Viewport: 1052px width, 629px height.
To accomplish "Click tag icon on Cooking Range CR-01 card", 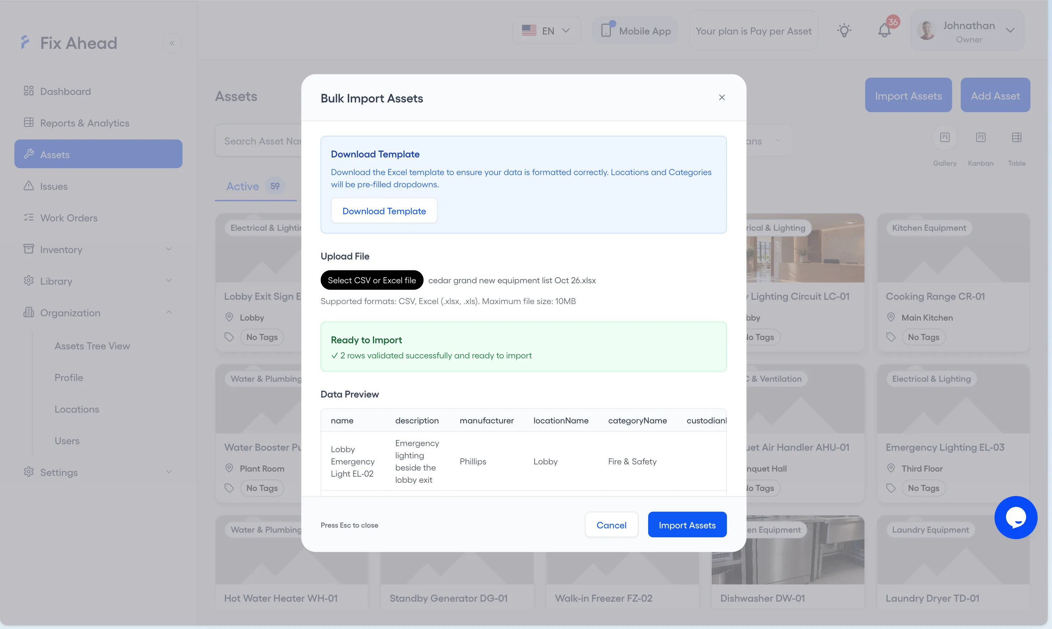I will point(891,337).
